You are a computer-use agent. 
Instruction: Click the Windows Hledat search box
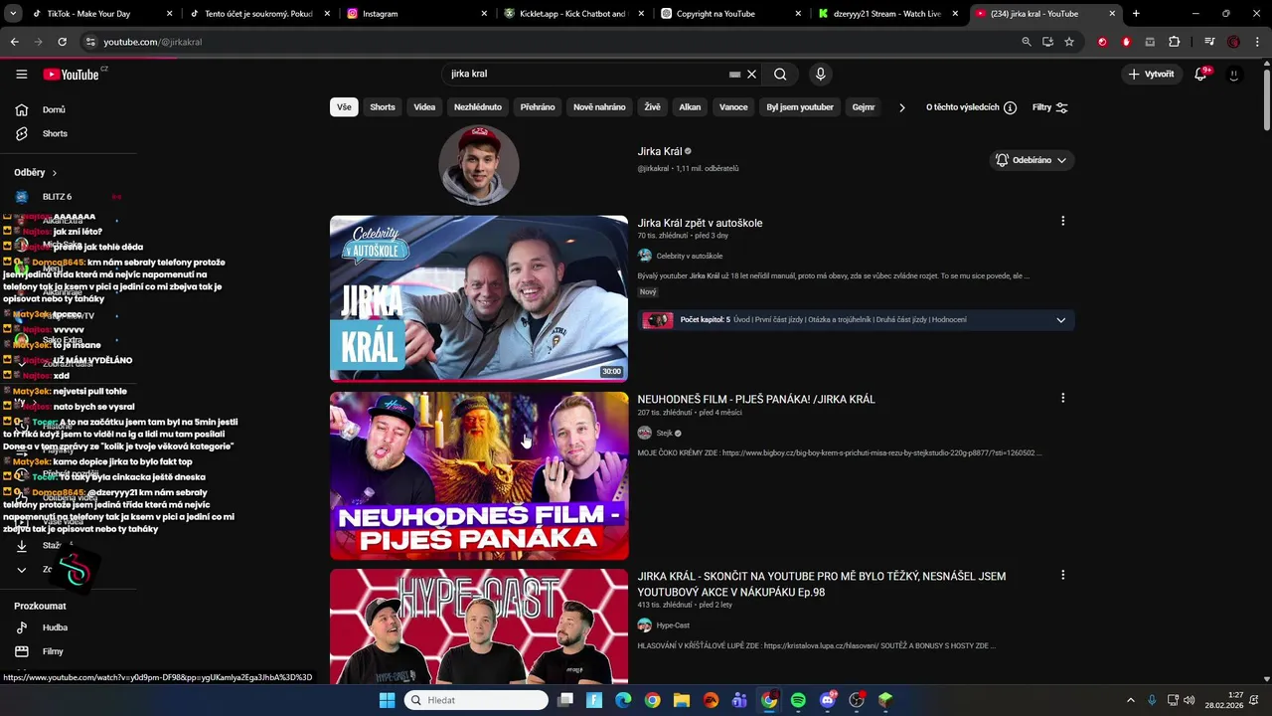[x=477, y=700]
